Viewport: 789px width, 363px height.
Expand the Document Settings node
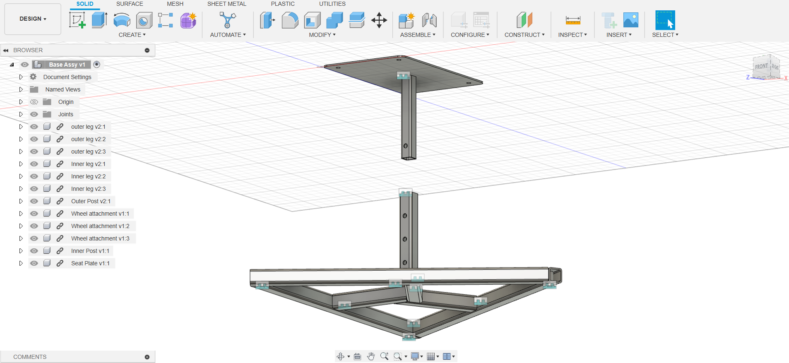[21, 77]
